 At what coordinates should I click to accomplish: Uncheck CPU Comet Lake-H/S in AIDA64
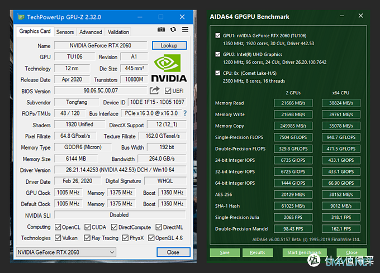tap(217, 73)
